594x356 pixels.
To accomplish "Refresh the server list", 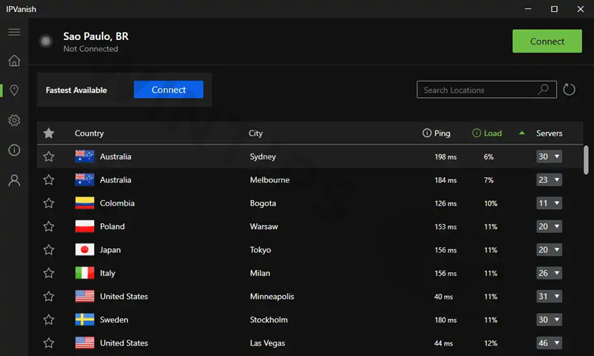I will pyautogui.click(x=569, y=90).
